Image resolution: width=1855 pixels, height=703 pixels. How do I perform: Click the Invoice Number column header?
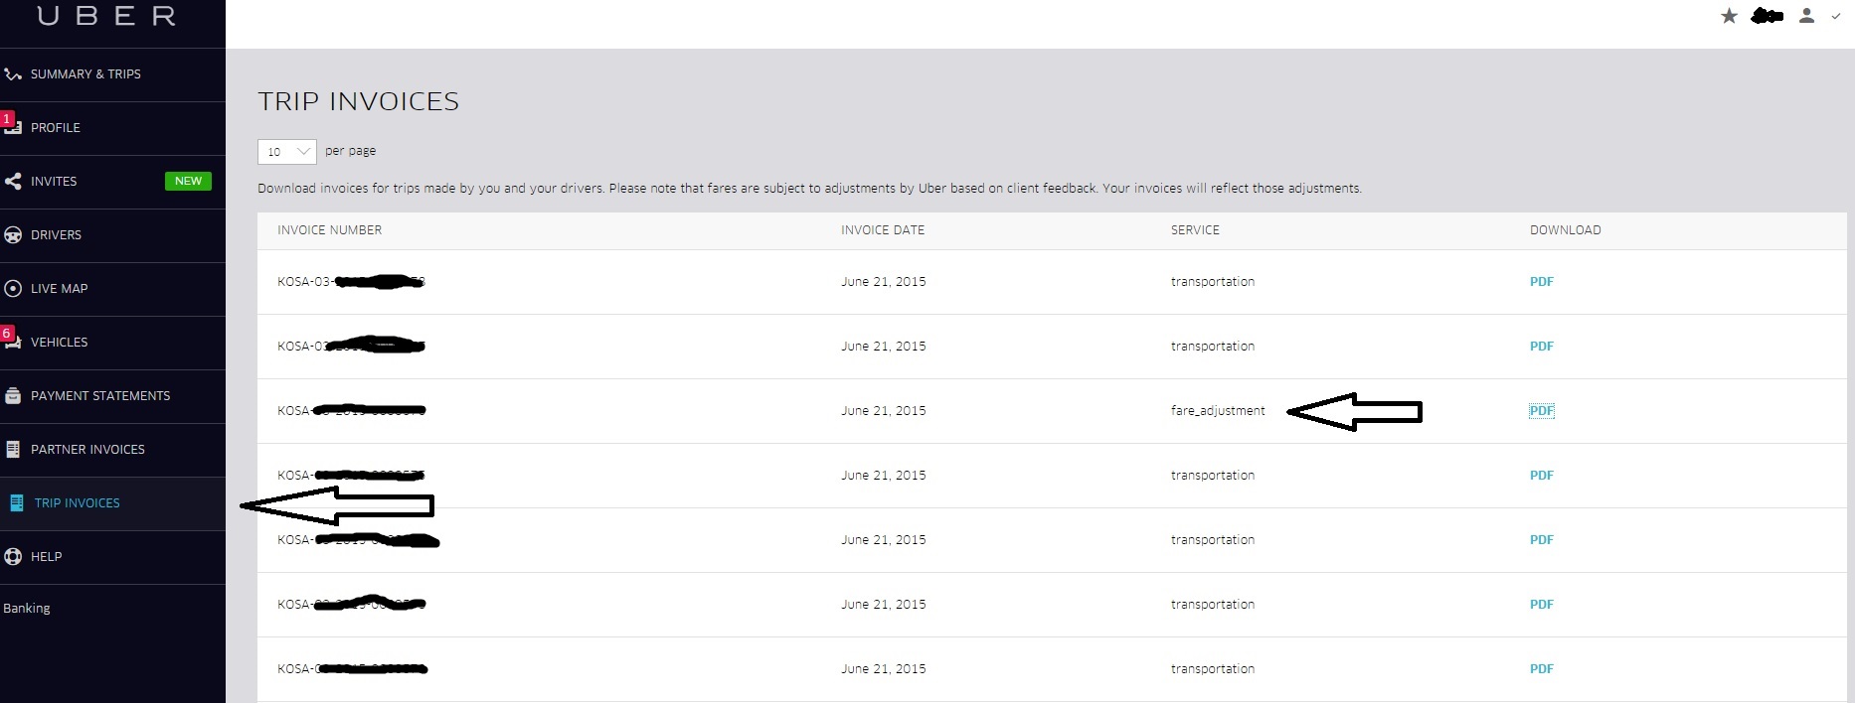click(x=329, y=230)
